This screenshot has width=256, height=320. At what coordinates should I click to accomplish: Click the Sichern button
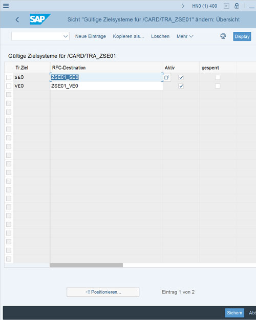(x=234, y=313)
